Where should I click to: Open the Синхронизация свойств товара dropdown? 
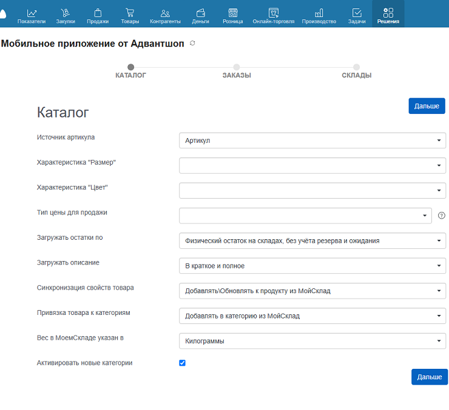(312, 291)
